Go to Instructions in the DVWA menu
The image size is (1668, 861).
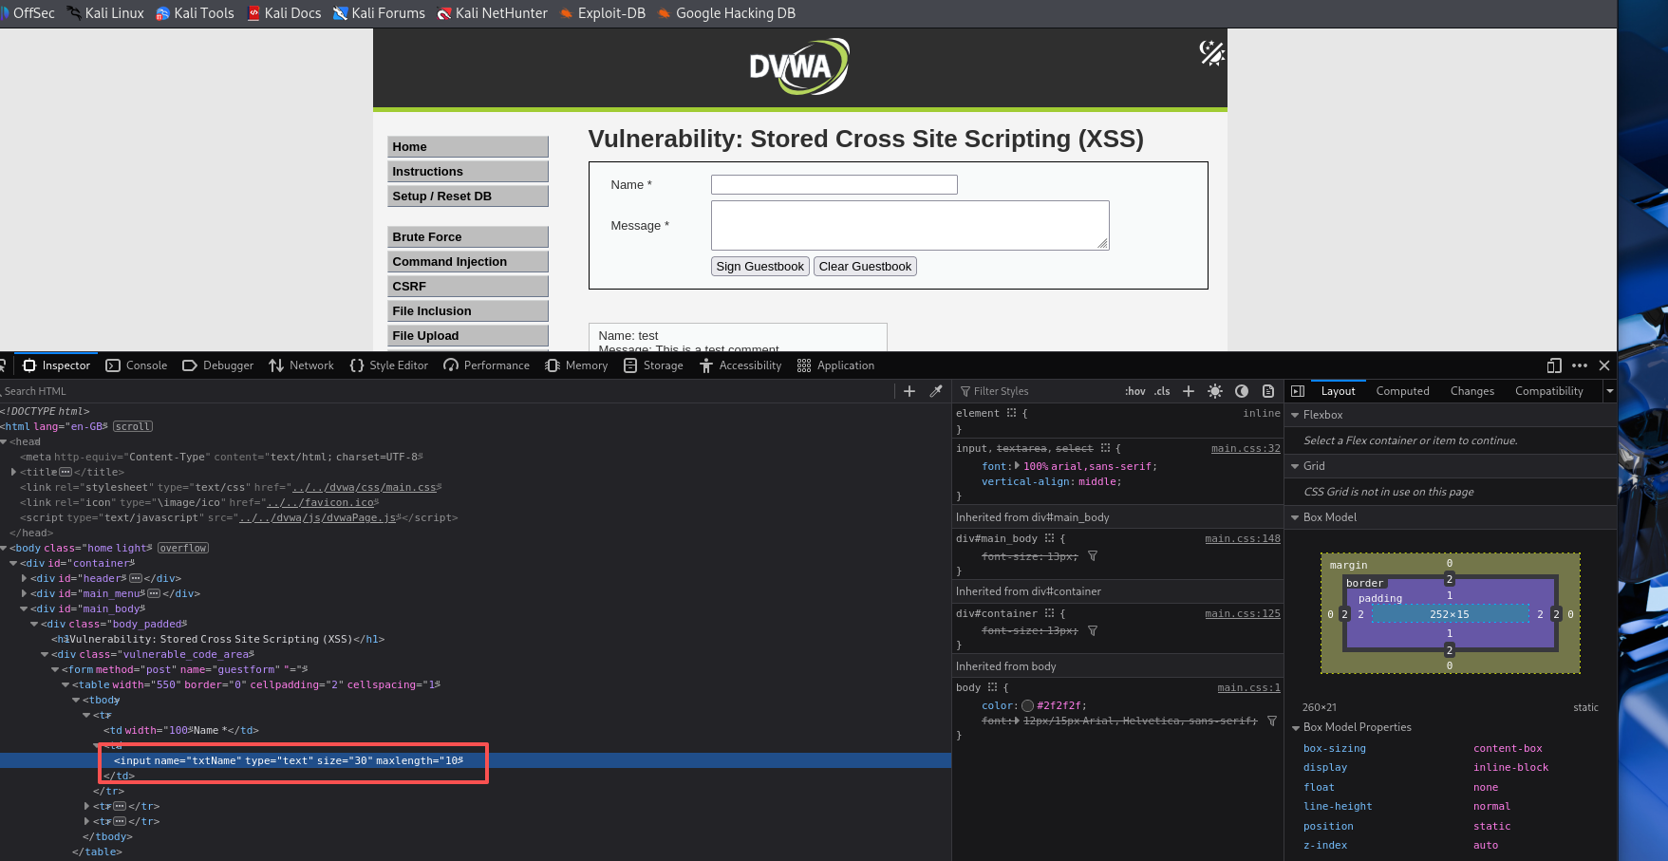tap(468, 171)
